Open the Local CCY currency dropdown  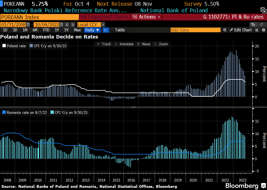tap(91, 25)
